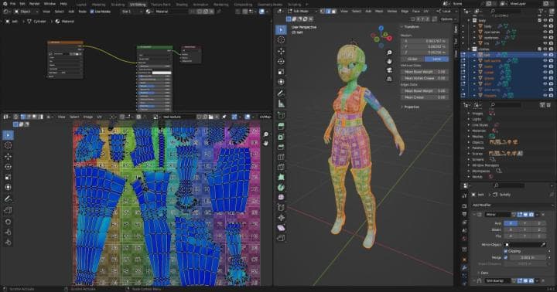Open the Modifiers wrench tab in Properties
This screenshot has width=557, height=292.
point(464,267)
